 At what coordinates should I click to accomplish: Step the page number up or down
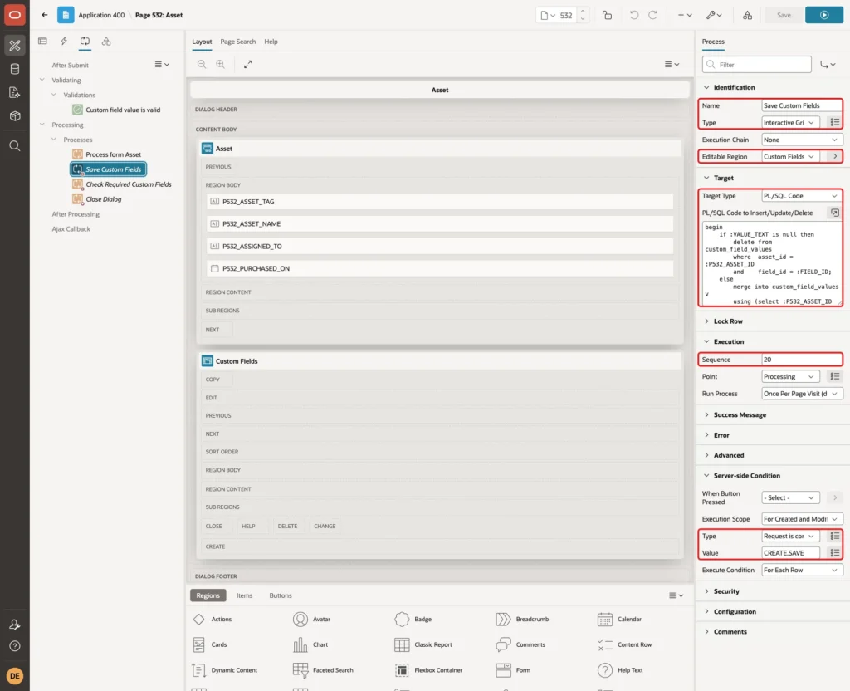click(583, 15)
